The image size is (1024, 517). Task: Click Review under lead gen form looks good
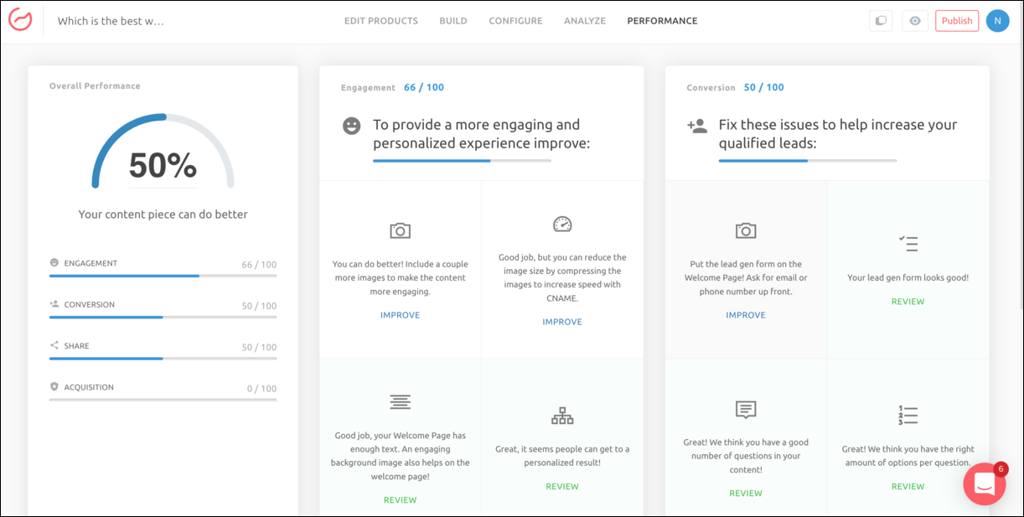(908, 302)
